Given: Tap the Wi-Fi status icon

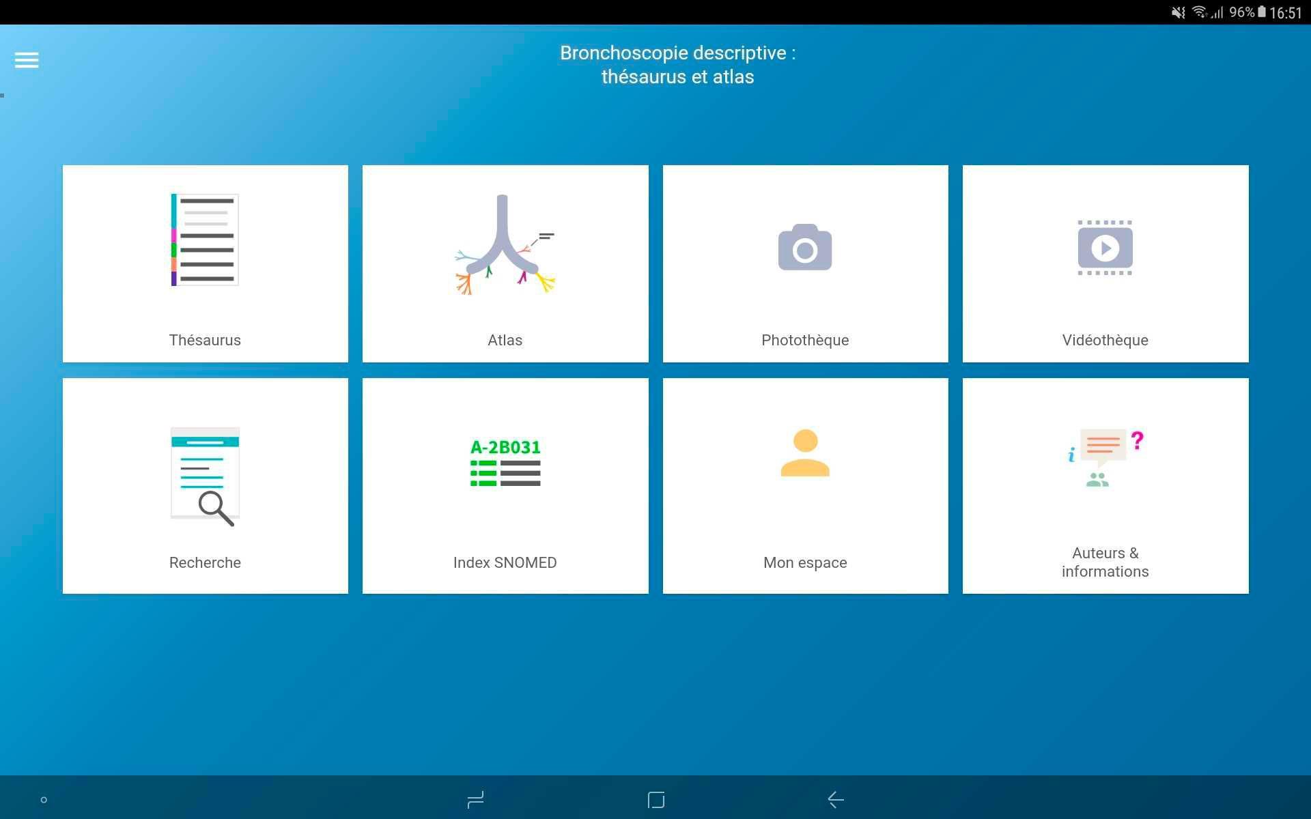Looking at the screenshot, I should point(1199,12).
